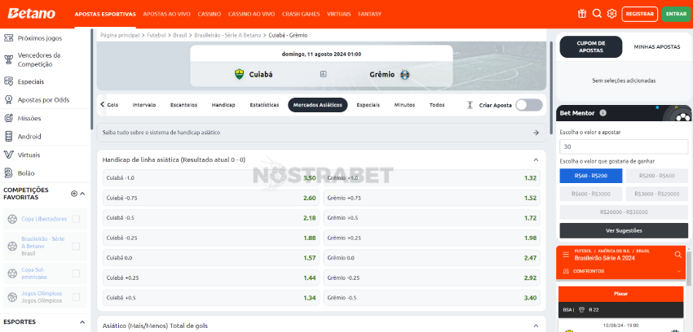Open the widget hamburger menu icon
The height and width of the screenshot is (332, 693).
click(x=566, y=255)
